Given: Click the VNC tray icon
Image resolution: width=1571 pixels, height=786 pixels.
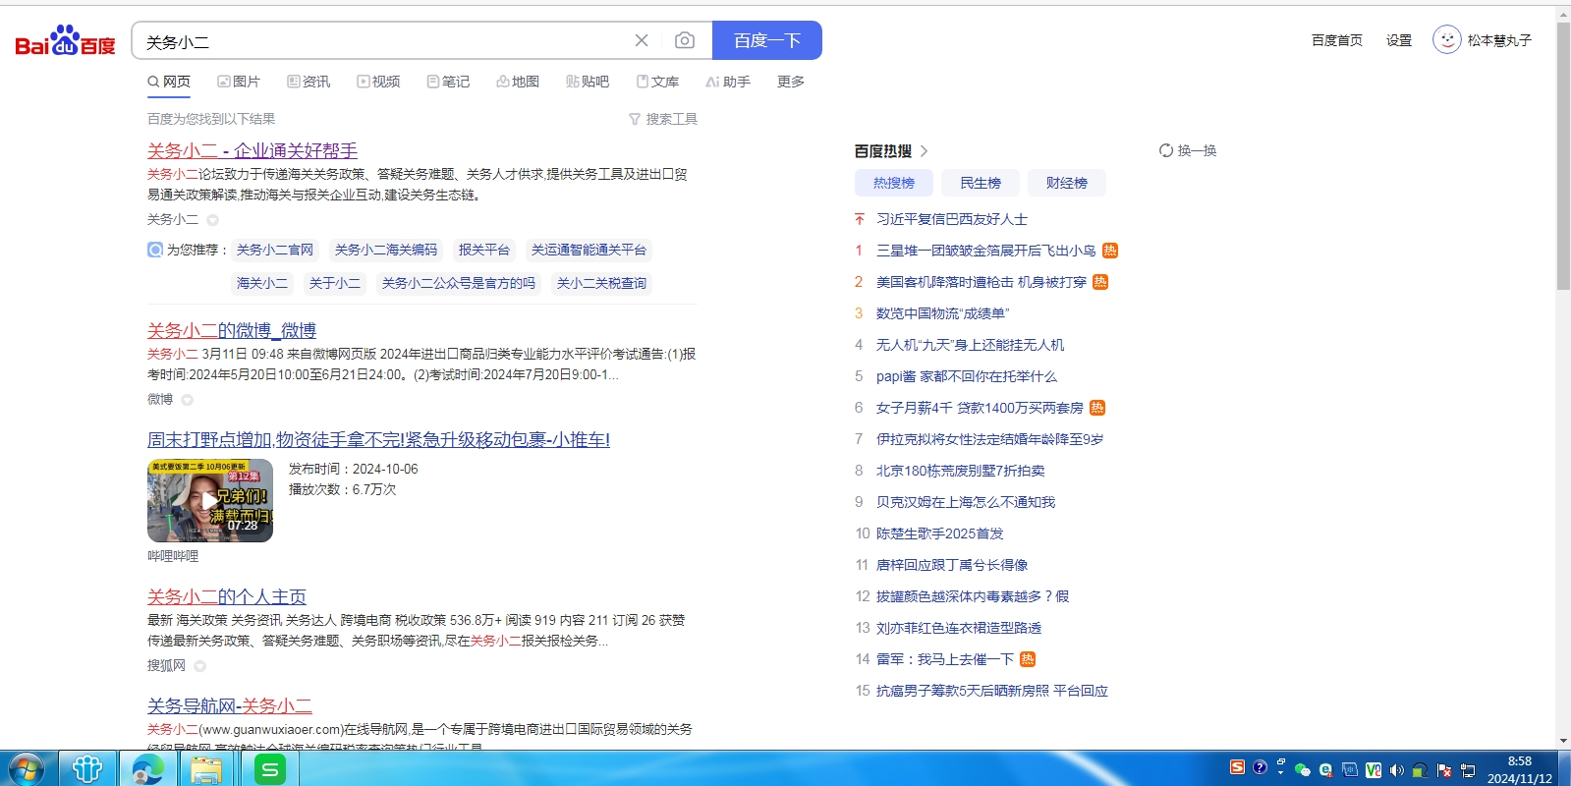Looking at the screenshot, I should coord(1374,770).
